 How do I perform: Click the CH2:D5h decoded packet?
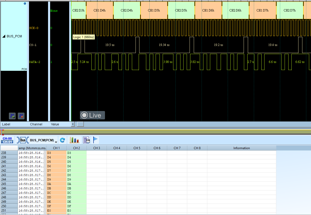click(x=181, y=10)
